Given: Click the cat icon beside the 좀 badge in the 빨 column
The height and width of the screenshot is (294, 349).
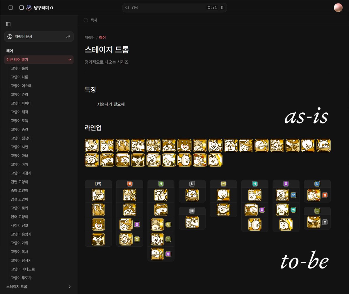Looking at the screenshot, I should (126, 225).
